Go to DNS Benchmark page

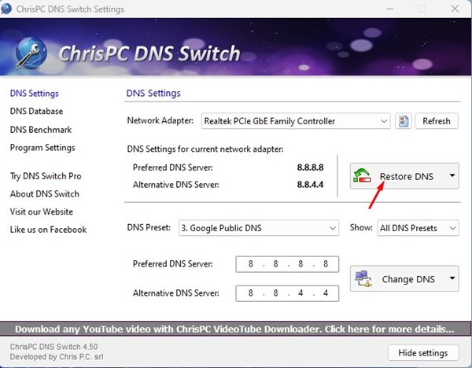pyautogui.click(x=40, y=130)
